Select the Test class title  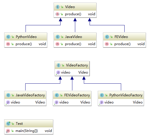tap(19, 124)
